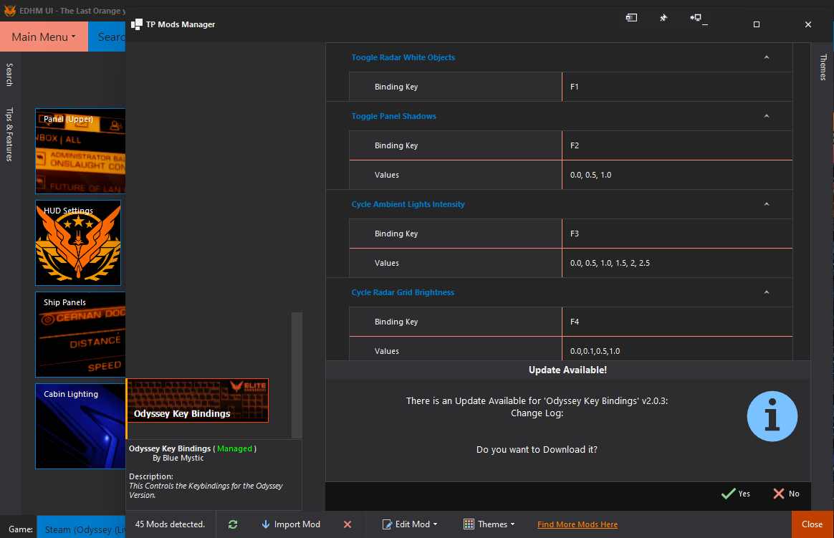Edit the F4 binding key field
Screen dimensions: 834x538
(x=677, y=322)
